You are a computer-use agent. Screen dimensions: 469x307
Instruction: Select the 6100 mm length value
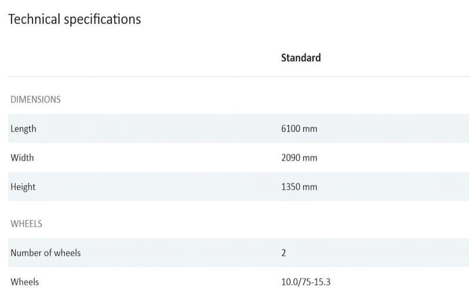(299, 128)
